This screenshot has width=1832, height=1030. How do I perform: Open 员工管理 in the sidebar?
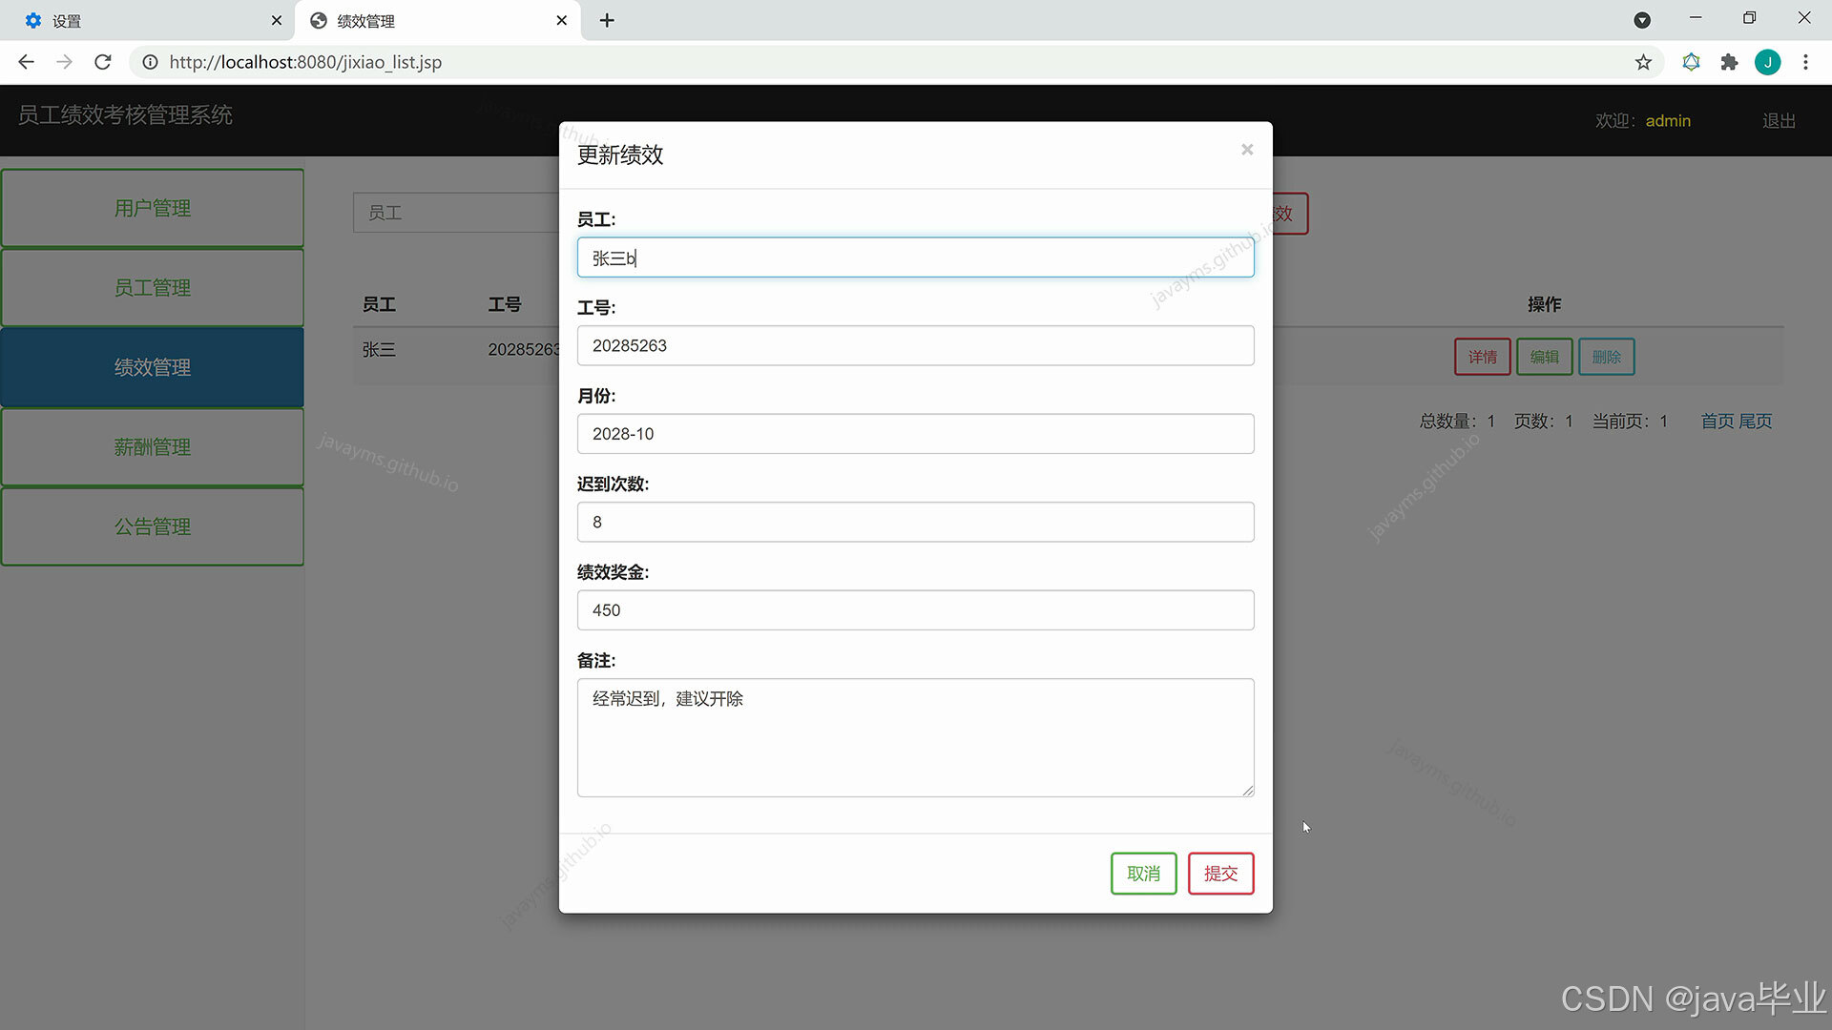click(153, 288)
